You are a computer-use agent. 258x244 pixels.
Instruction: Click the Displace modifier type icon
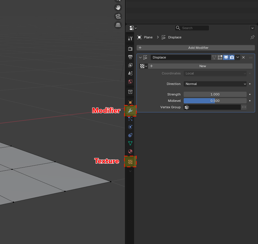145,57
